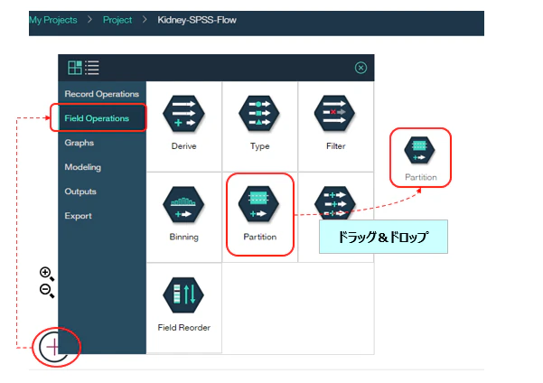Select the Type node icon
Viewport: 543px width, 383px height.
point(259,114)
